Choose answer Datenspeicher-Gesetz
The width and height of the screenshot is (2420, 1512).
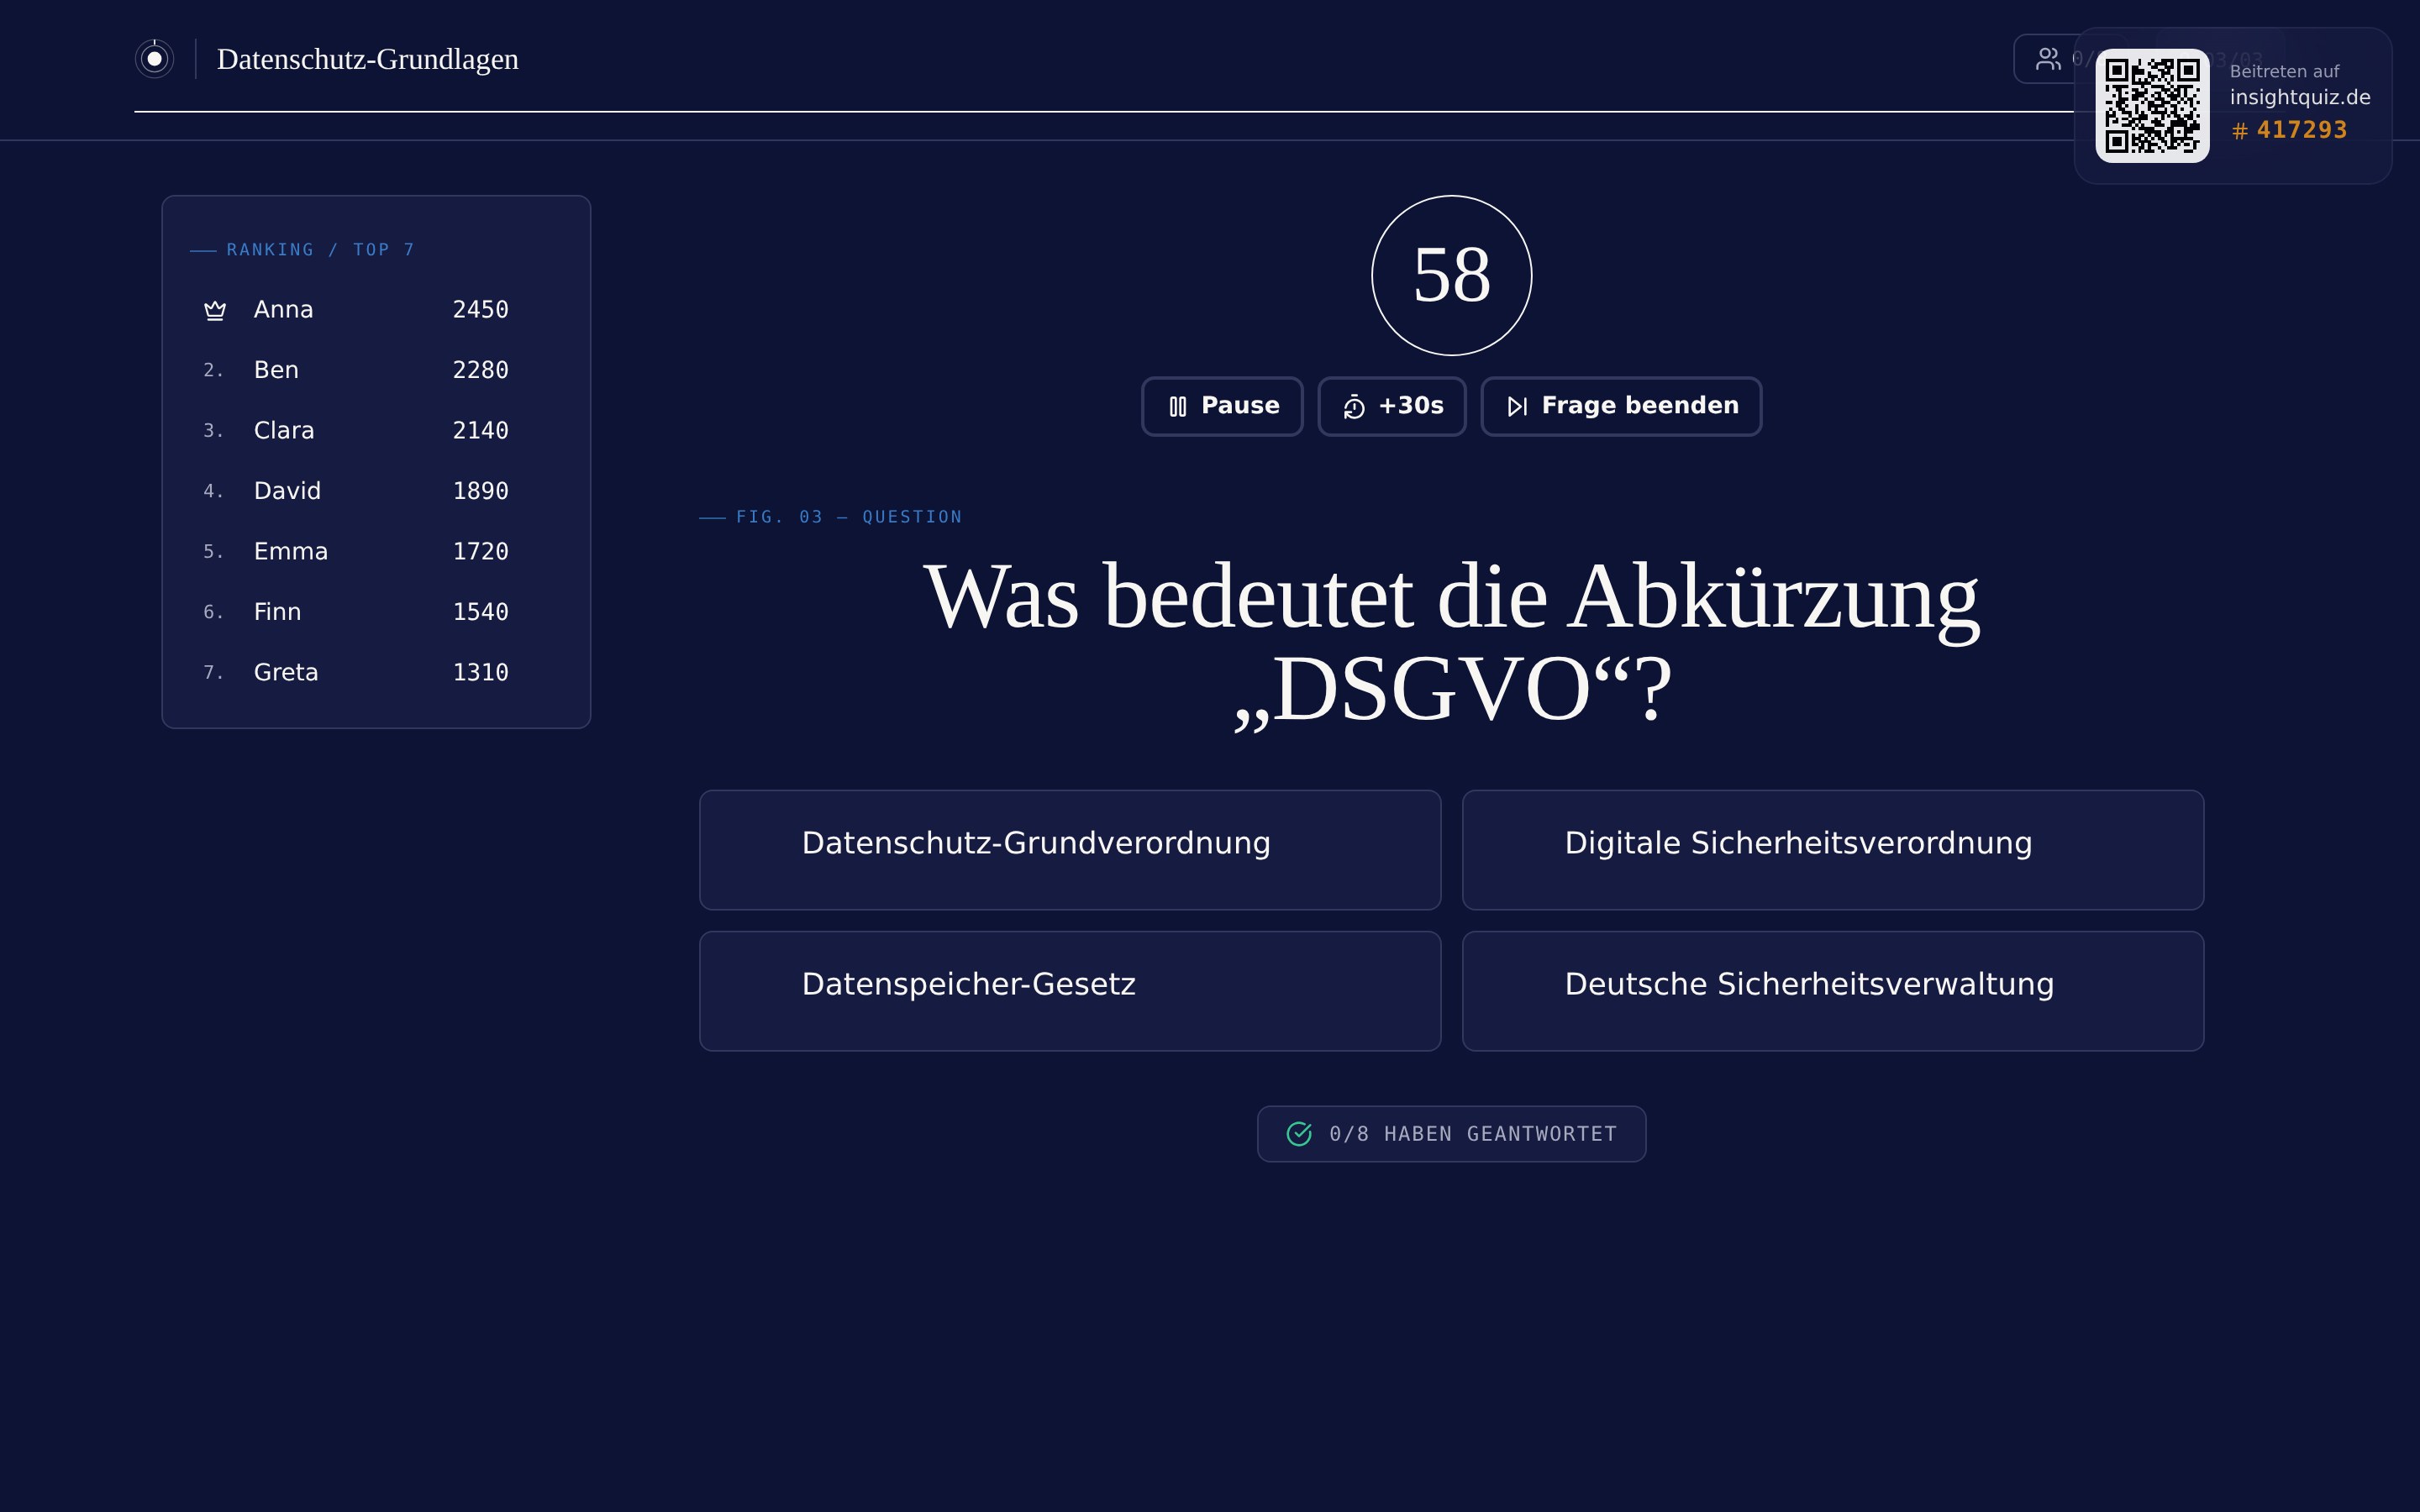(1070, 991)
